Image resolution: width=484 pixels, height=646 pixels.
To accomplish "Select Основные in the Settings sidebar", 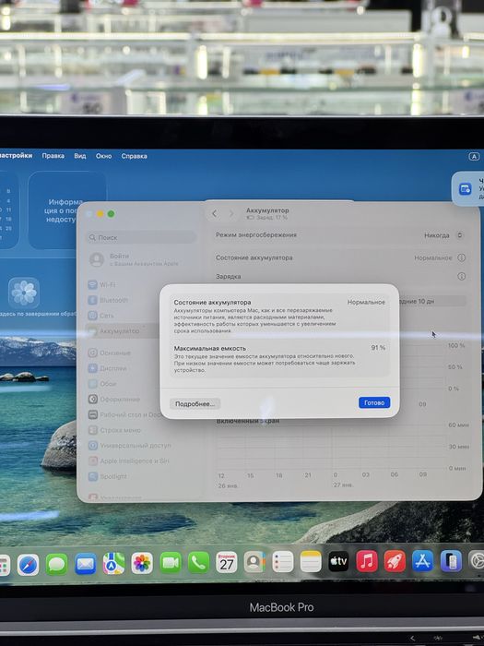I will point(110,353).
